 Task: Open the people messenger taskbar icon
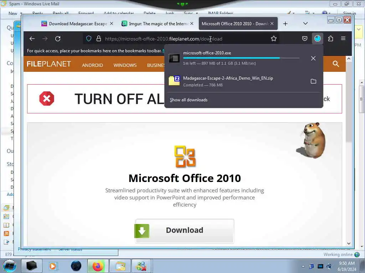(x=142, y=266)
